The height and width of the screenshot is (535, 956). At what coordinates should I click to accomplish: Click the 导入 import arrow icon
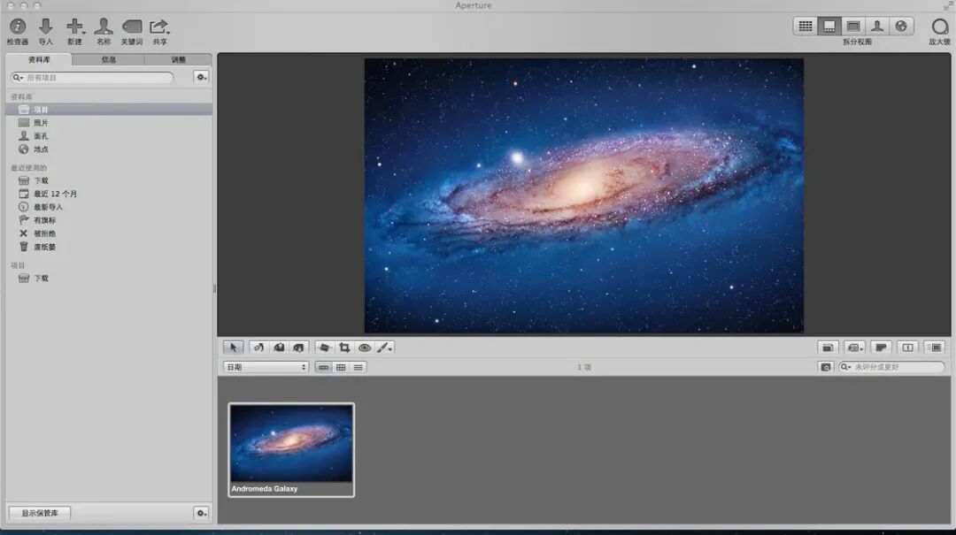[46, 27]
